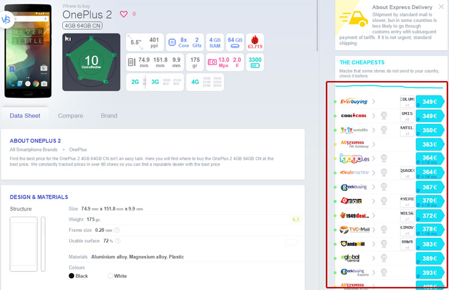
Task: Expand the Geekbuying España row chevron
Action: (x=374, y=272)
